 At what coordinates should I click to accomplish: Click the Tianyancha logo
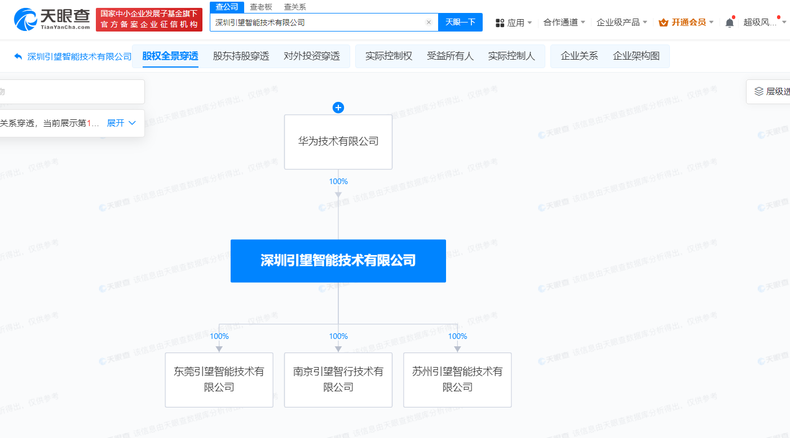[x=52, y=20]
